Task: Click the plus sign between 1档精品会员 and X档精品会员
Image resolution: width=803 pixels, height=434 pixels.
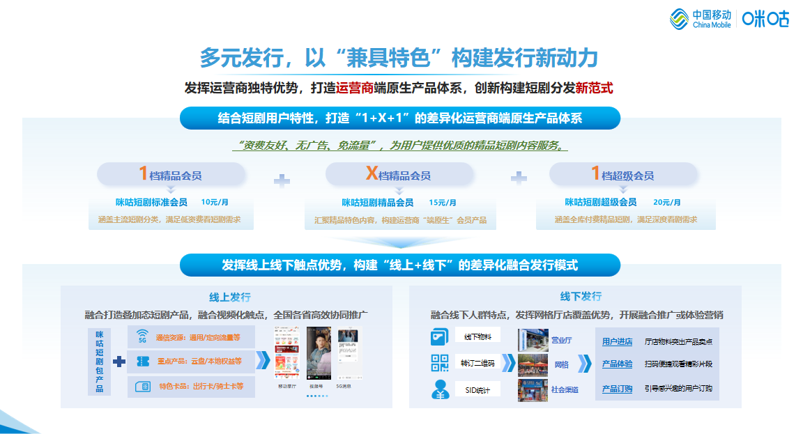Action: click(282, 180)
